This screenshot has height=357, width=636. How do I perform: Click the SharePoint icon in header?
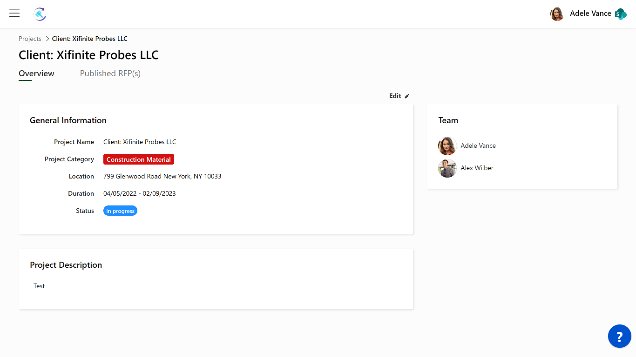tap(621, 14)
